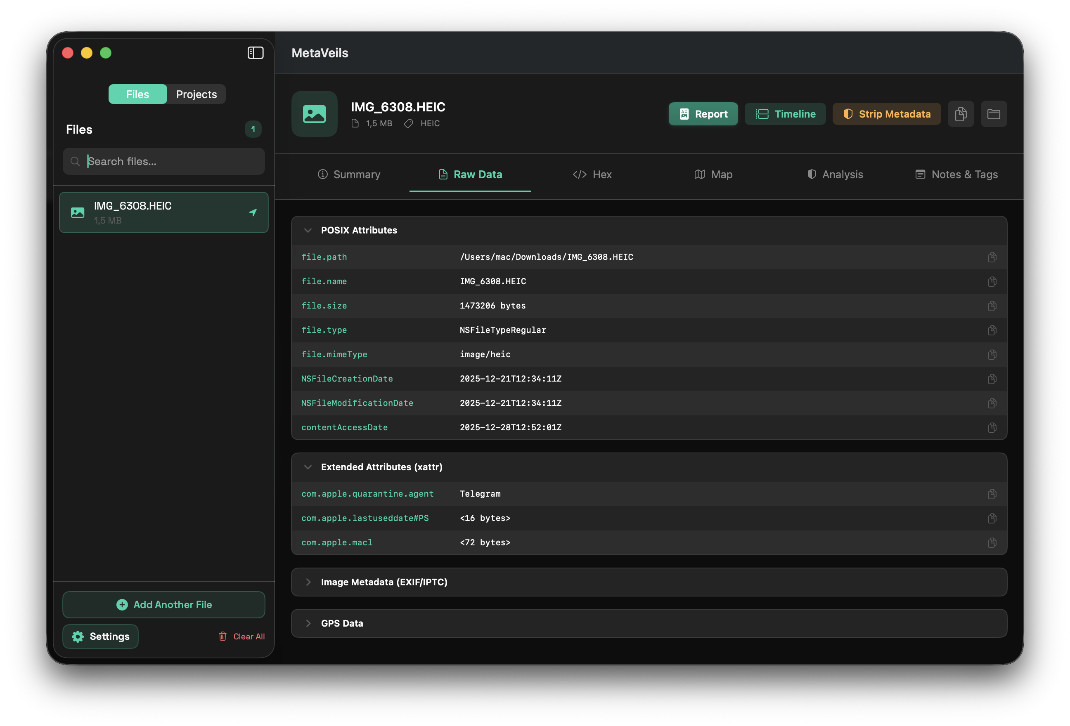Switch to the Files segment

coord(137,94)
